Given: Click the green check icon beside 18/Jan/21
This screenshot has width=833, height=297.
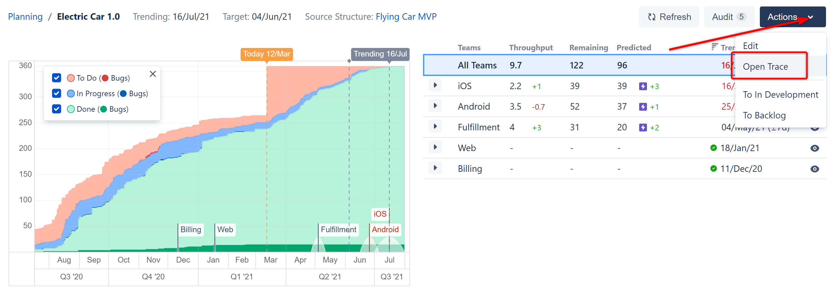Looking at the screenshot, I should point(713,148).
